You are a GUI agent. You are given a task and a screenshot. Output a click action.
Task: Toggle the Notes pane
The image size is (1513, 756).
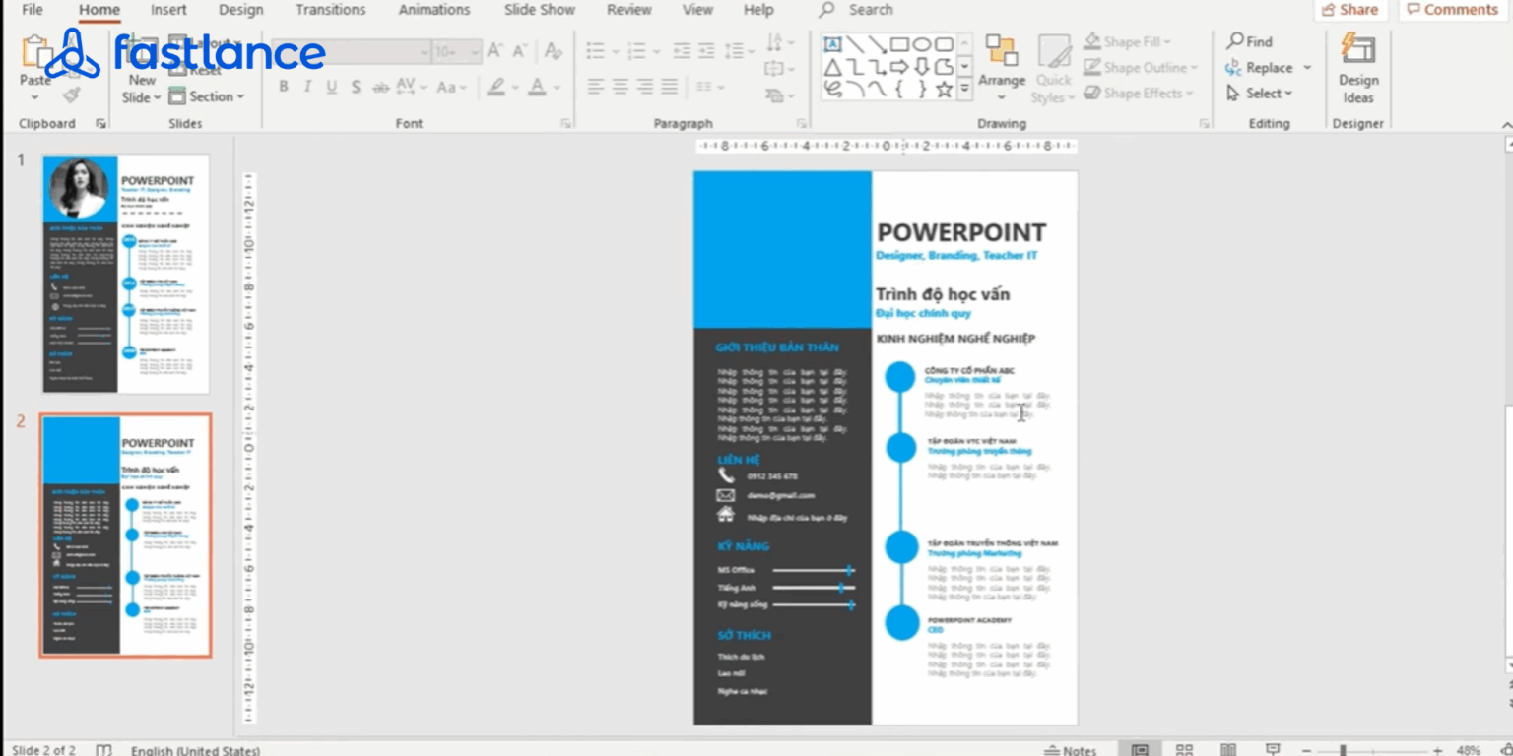[x=1070, y=750]
